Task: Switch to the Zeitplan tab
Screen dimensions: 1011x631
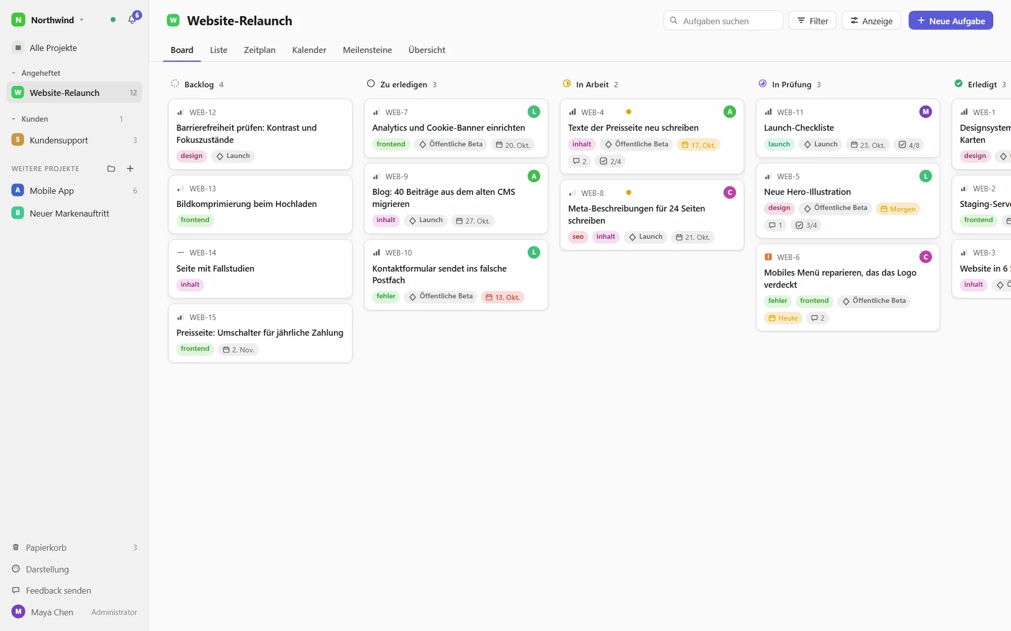Action: click(259, 50)
